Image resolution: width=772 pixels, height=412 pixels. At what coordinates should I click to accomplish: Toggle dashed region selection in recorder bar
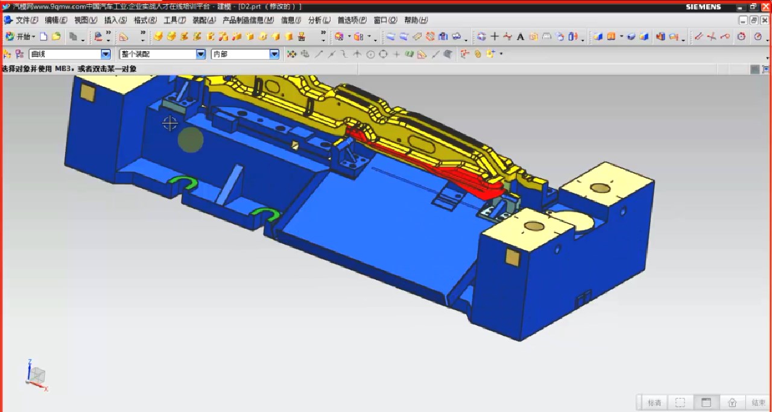(x=680, y=402)
